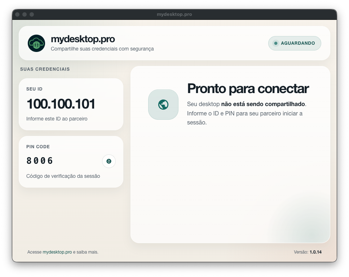The image size is (349, 277).
Task: Click the tagline Compartilhe suas credenciais com segurança
Action: click(102, 49)
